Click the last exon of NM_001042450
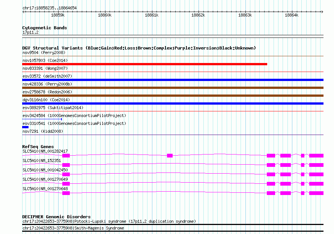The image size is (334, 234). pos(316,174)
